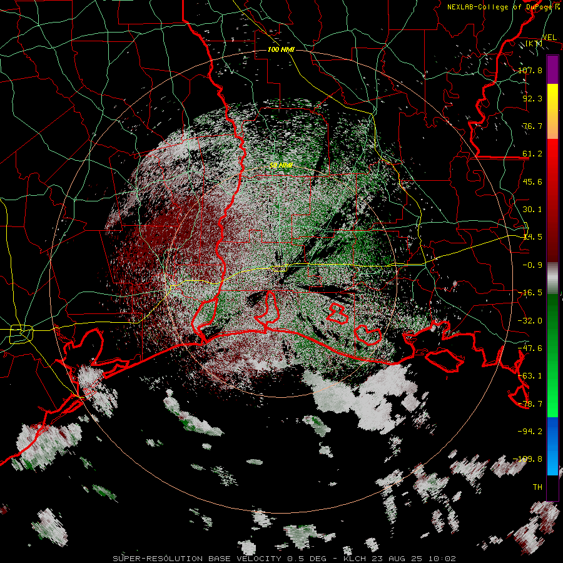The width and height of the screenshot is (563, 563).
Task: Pick the black TH segment of the color bar
Action: (x=552, y=487)
